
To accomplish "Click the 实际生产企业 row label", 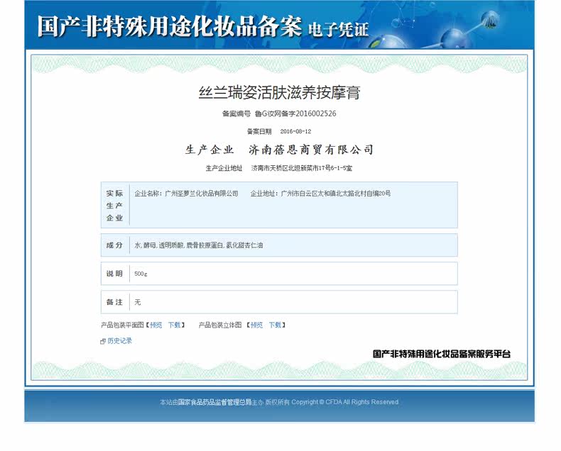I will [x=114, y=206].
